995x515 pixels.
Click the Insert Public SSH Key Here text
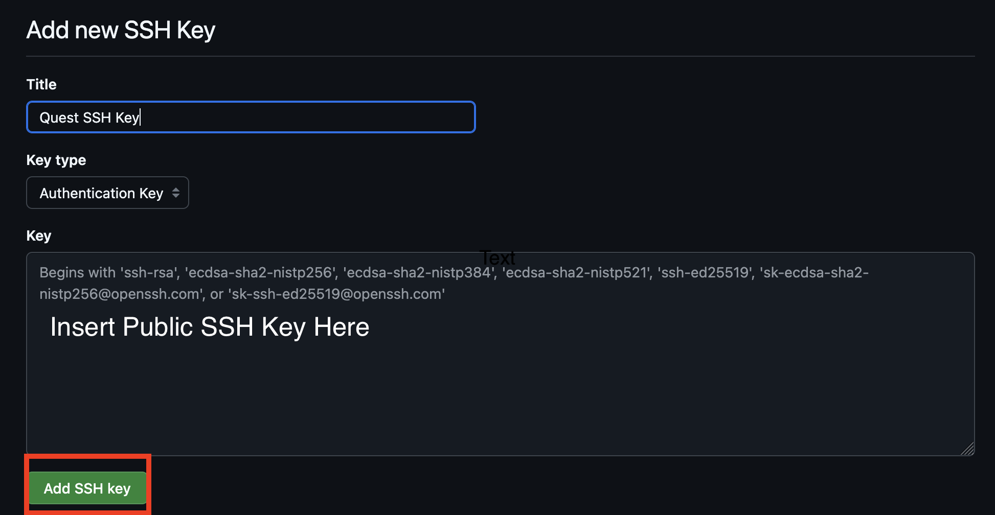tap(210, 327)
